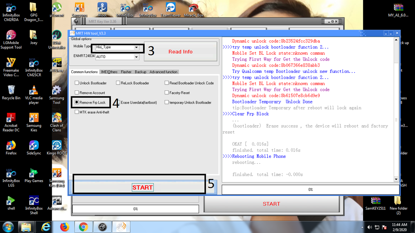Enable Factory Reset checkbox

click(x=167, y=93)
